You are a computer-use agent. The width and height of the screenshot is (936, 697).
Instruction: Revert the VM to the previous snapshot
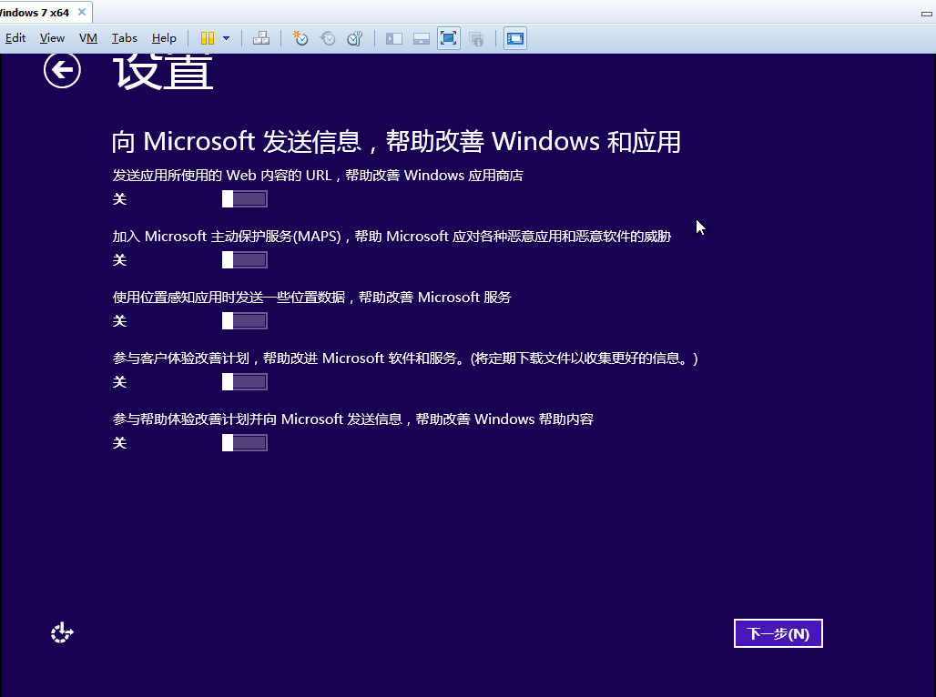coord(328,39)
